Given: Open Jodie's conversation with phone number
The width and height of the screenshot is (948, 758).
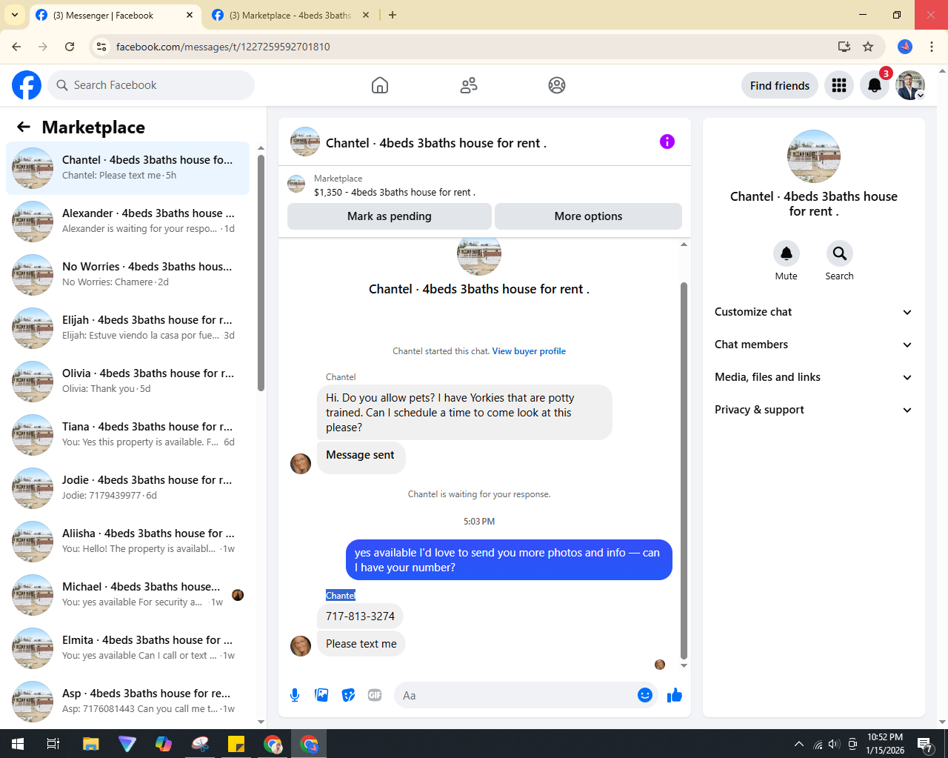Looking at the screenshot, I should click(x=127, y=488).
